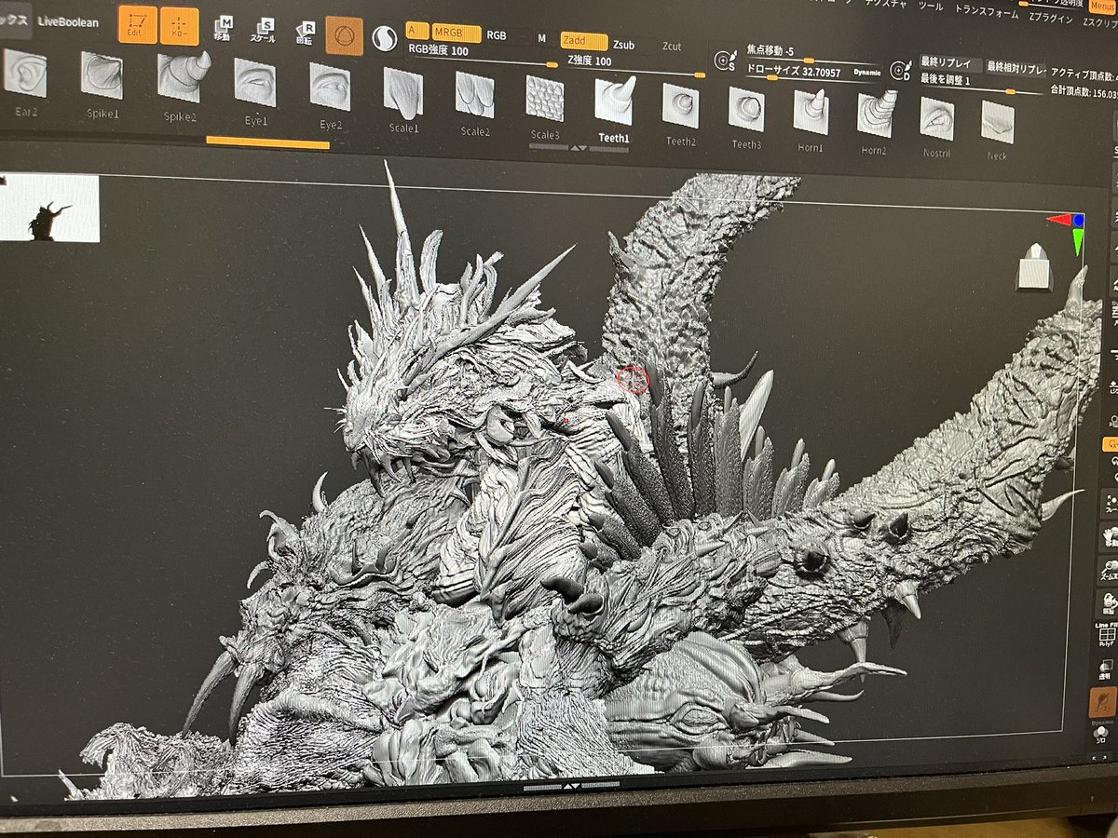Toggle Line Fill PolyF display
This screenshot has height=838, width=1118.
point(1107,637)
